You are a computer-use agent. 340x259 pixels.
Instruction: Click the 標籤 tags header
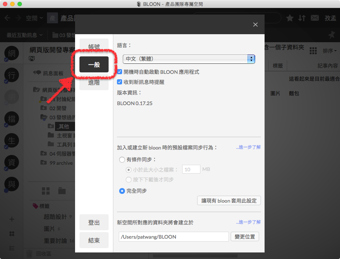(x=41, y=206)
